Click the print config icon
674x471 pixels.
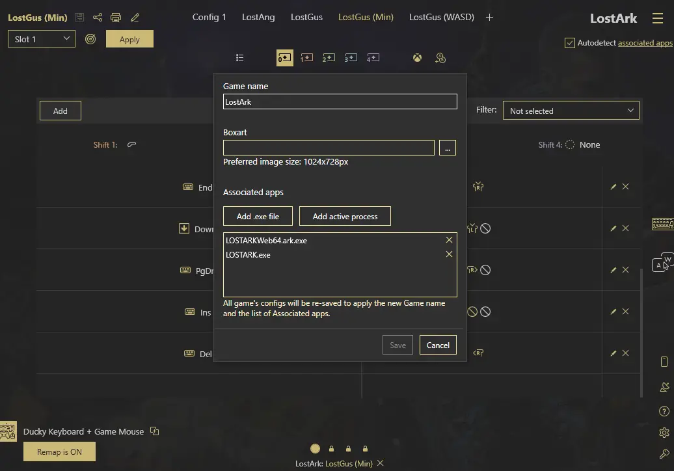116,17
